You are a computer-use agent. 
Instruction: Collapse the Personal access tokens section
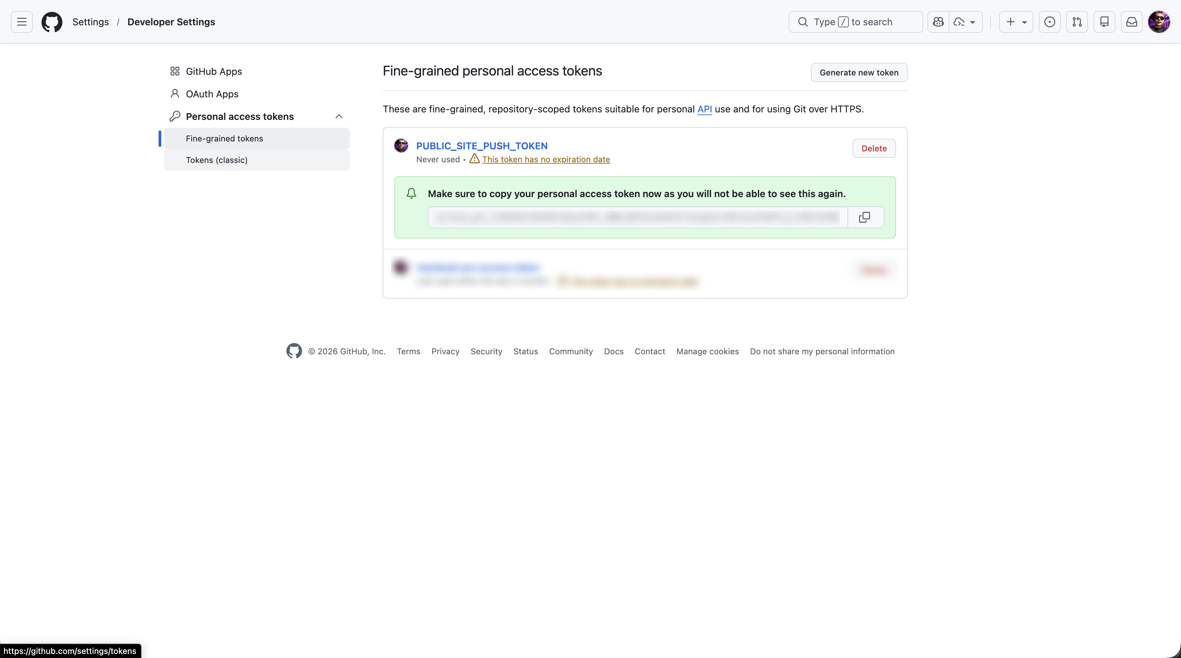339,116
